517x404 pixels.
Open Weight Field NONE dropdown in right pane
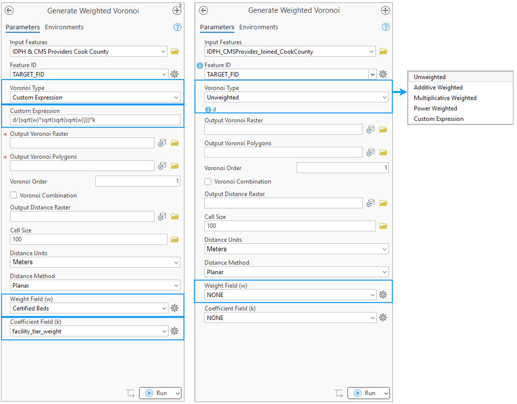click(x=290, y=294)
